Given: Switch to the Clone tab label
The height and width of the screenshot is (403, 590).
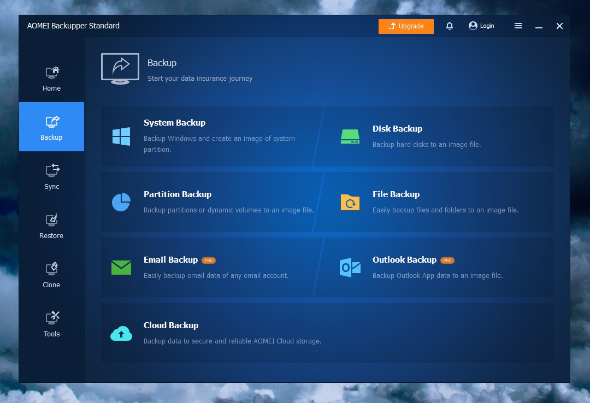Looking at the screenshot, I should pos(51,285).
